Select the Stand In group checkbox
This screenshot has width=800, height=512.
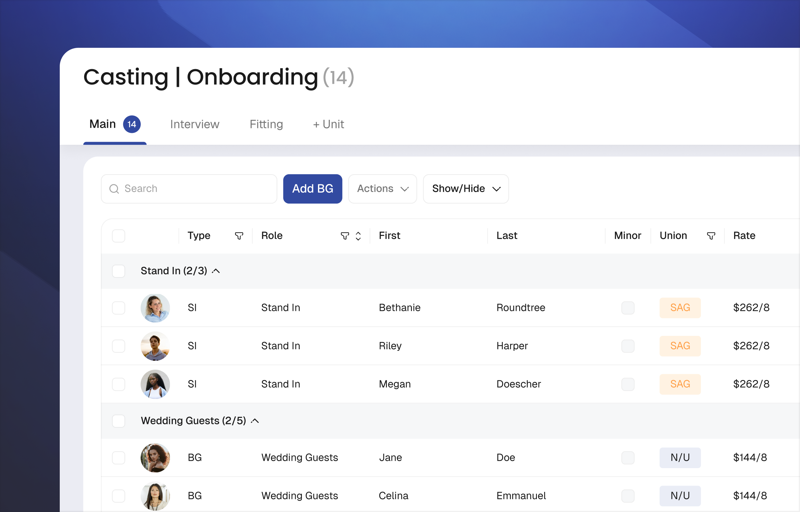118,271
